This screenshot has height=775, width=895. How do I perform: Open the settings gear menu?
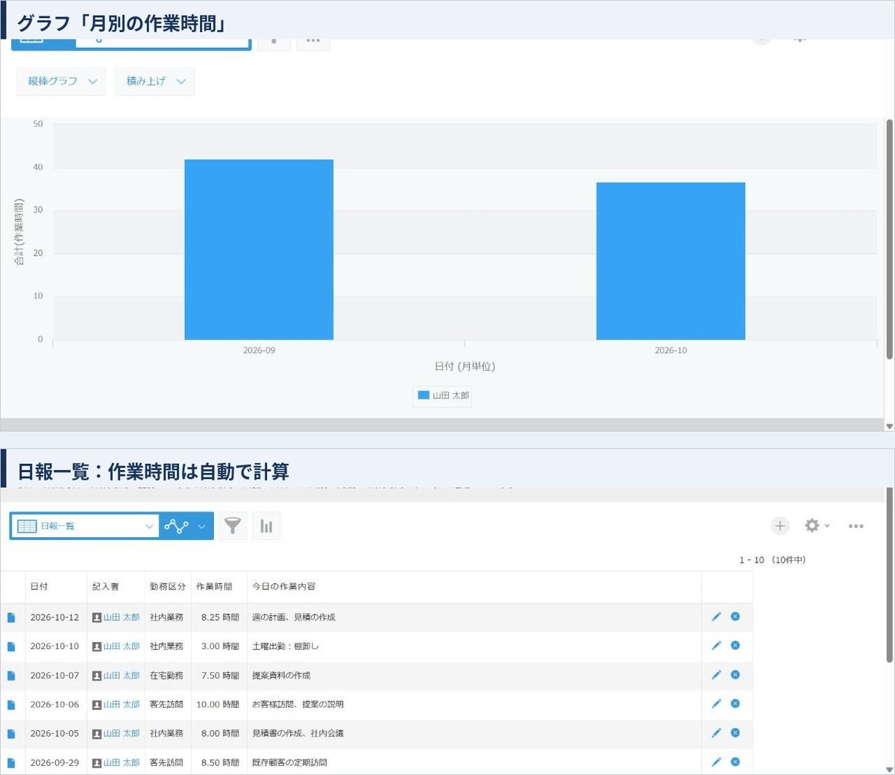817,526
